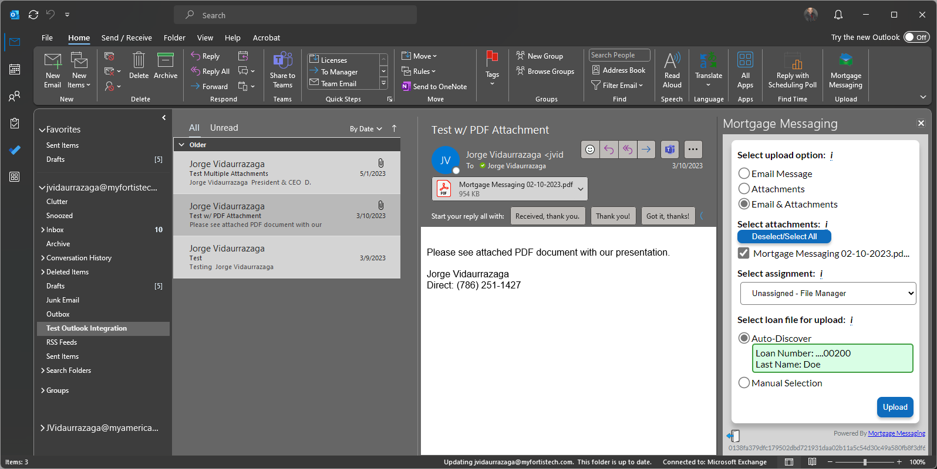The image size is (937, 469).
Task: Open the Tags flag menu
Action: tap(492, 69)
